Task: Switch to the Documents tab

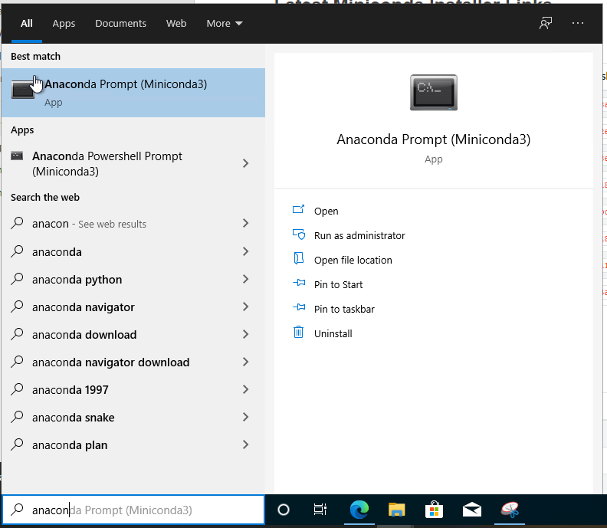Action: 121,24
